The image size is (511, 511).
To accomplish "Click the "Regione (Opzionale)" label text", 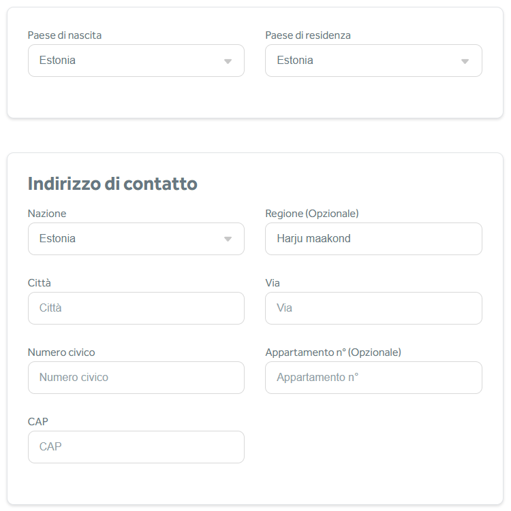I will coord(311,214).
